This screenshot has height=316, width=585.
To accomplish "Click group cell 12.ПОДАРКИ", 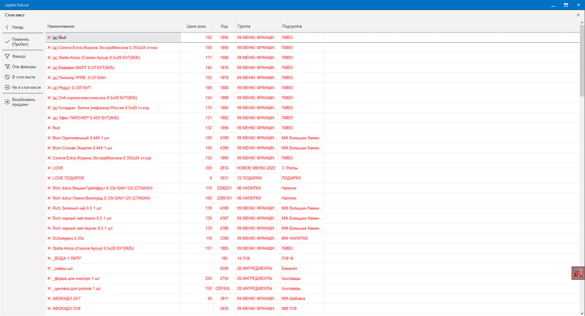I will click(258, 178).
